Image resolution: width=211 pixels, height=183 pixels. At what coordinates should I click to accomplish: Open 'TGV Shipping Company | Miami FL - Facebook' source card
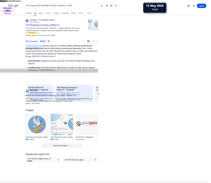click(x=74, y=93)
